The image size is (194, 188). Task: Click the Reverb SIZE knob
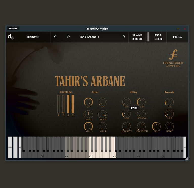pos(169,114)
